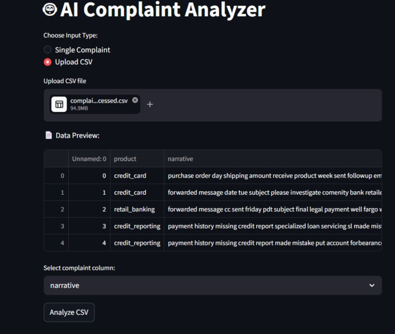Click the credit_card cell in row 0

tap(137, 175)
